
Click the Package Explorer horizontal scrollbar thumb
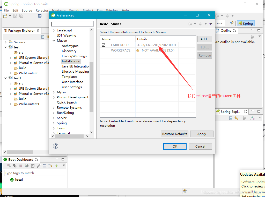point(20,152)
